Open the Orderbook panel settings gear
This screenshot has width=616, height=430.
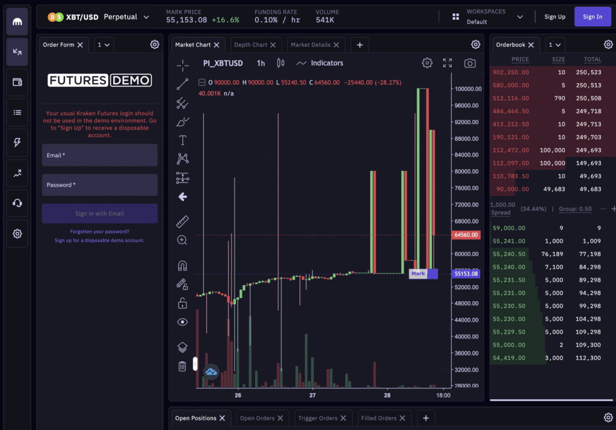click(x=608, y=45)
